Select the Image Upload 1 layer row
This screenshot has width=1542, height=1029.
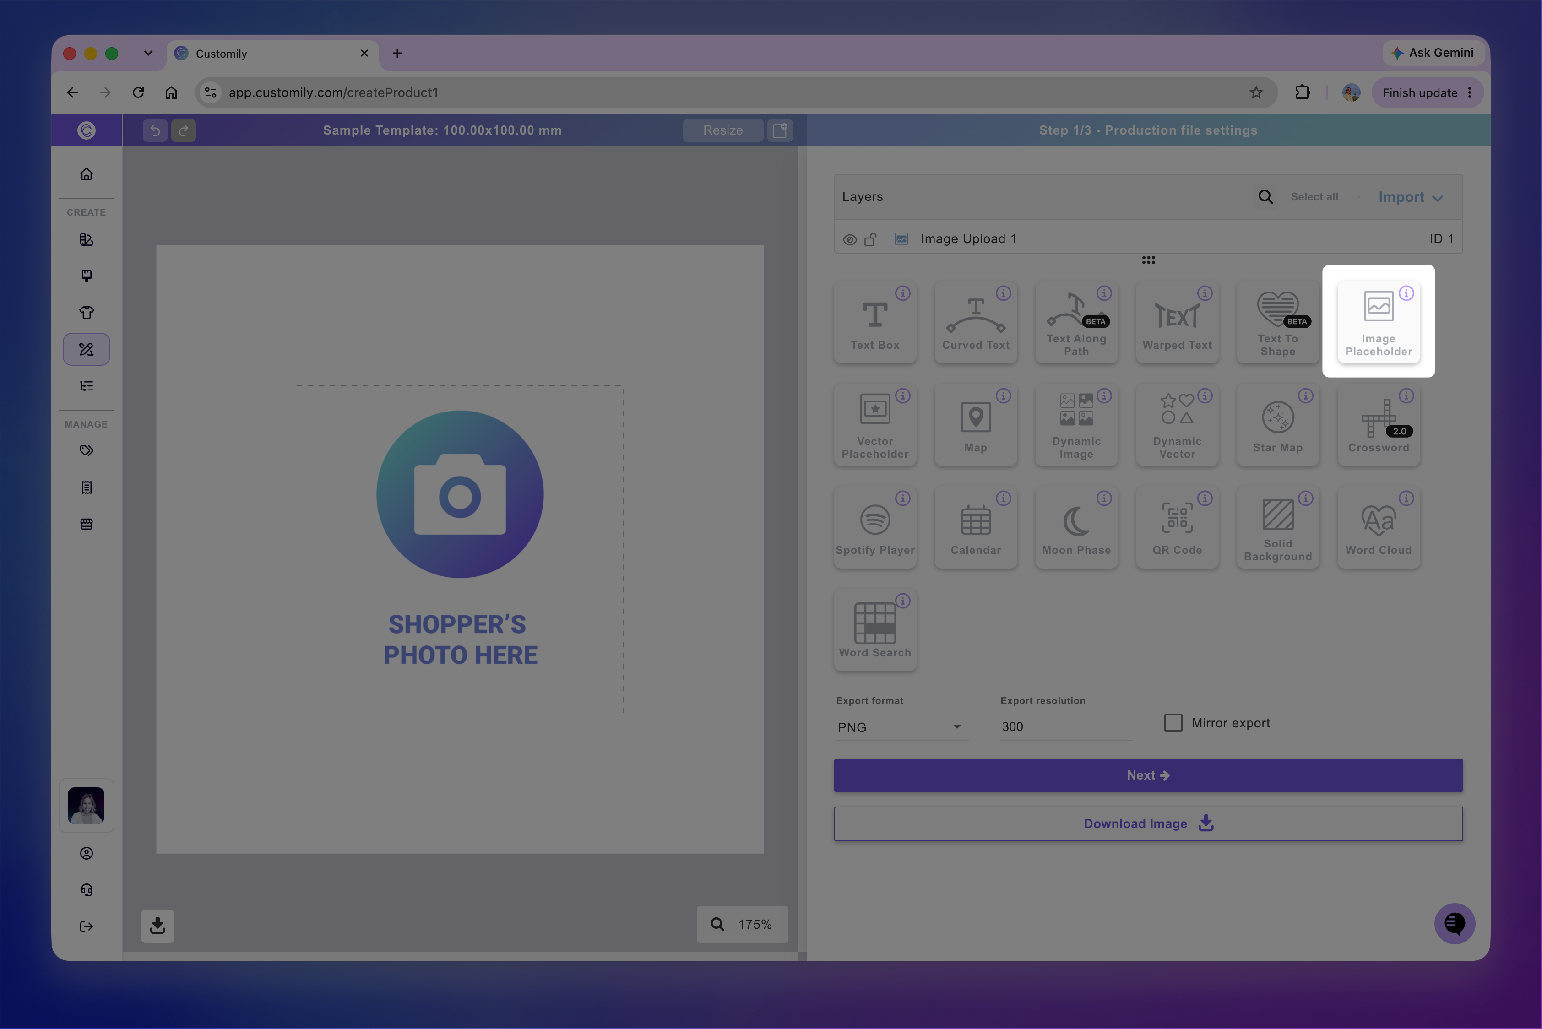(x=1148, y=239)
